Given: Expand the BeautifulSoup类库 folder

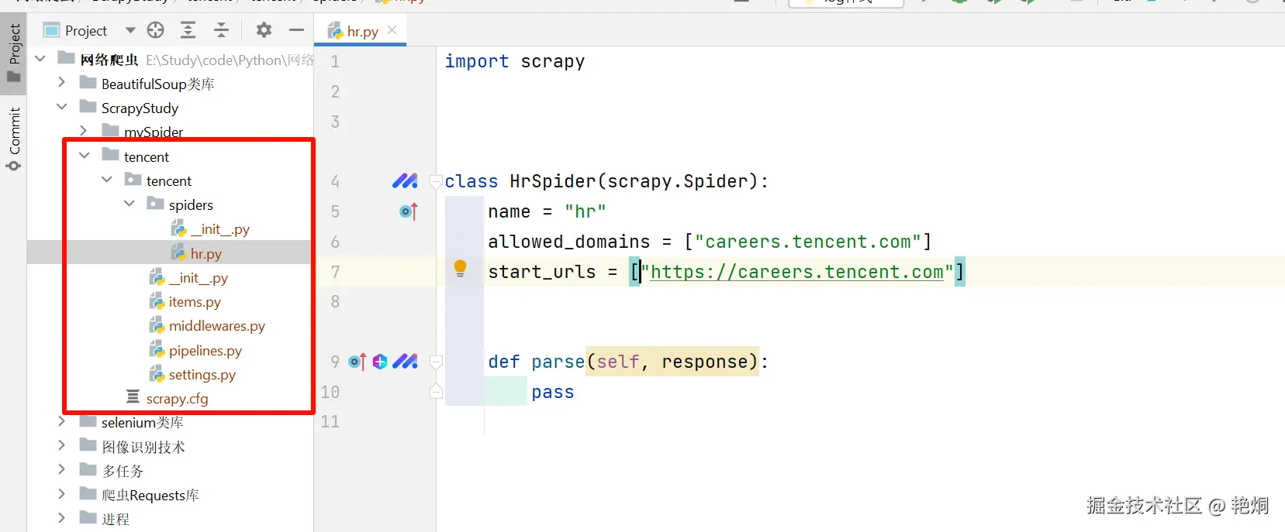Looking at the screenshot, I should point(62,83).
